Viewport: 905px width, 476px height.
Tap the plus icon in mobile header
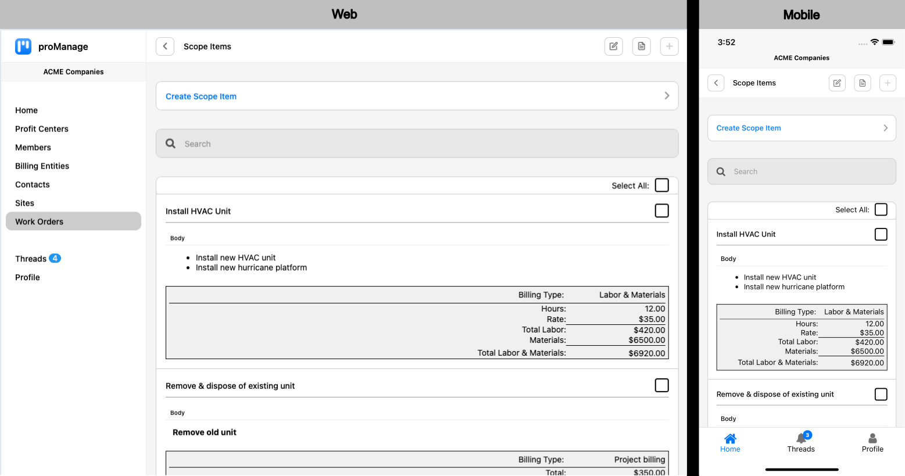click(887, 83)
